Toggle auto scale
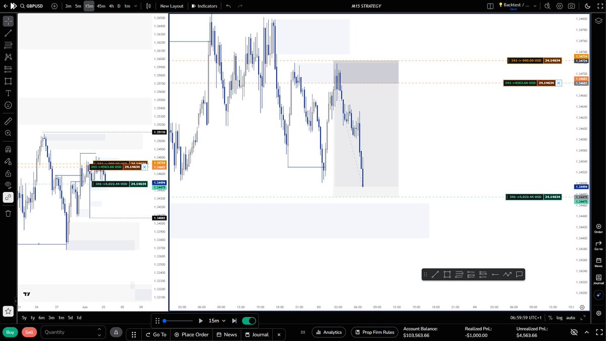 tap(571, 318)
